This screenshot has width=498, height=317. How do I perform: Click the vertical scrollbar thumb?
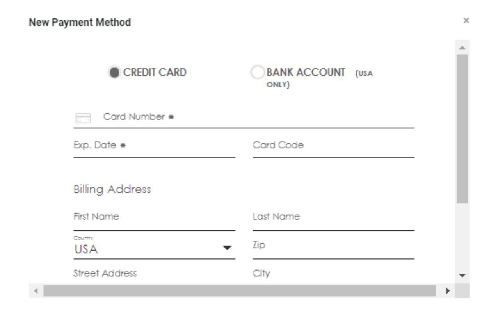click(x=462, y=129)
